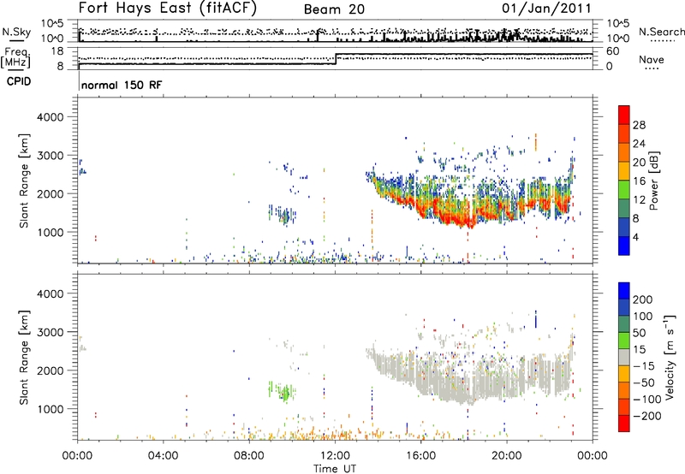685x474 pixels.
Task: Click the '60' Nave scale value
Action: [x=612, y=51]
